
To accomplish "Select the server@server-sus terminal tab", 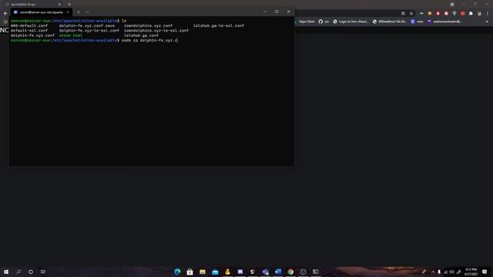I will [x=42, y=12].
